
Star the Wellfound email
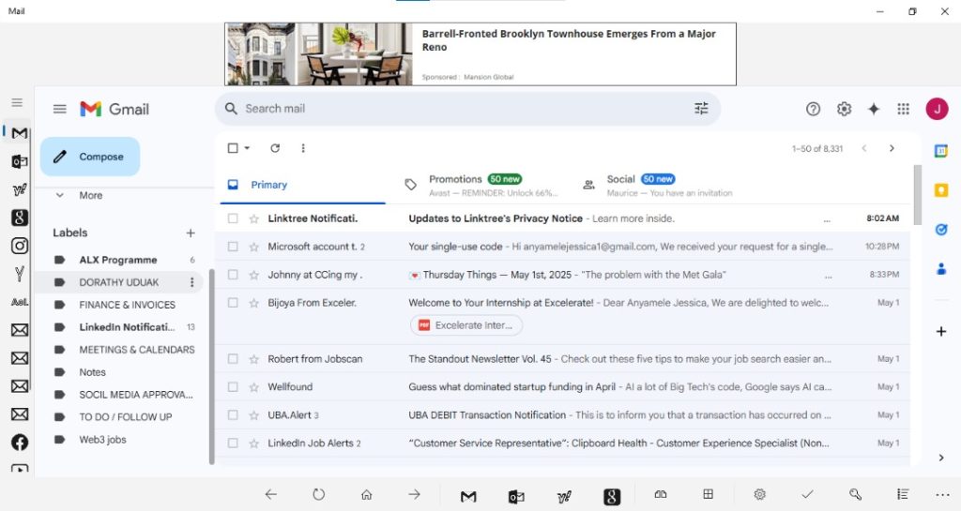coord(253,387)
